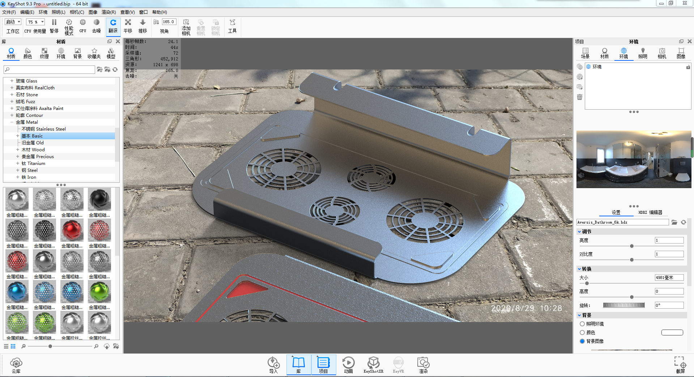This screenshot has height=377, width=694.
Task: Click the 导入 import icon
Action: 273,365
